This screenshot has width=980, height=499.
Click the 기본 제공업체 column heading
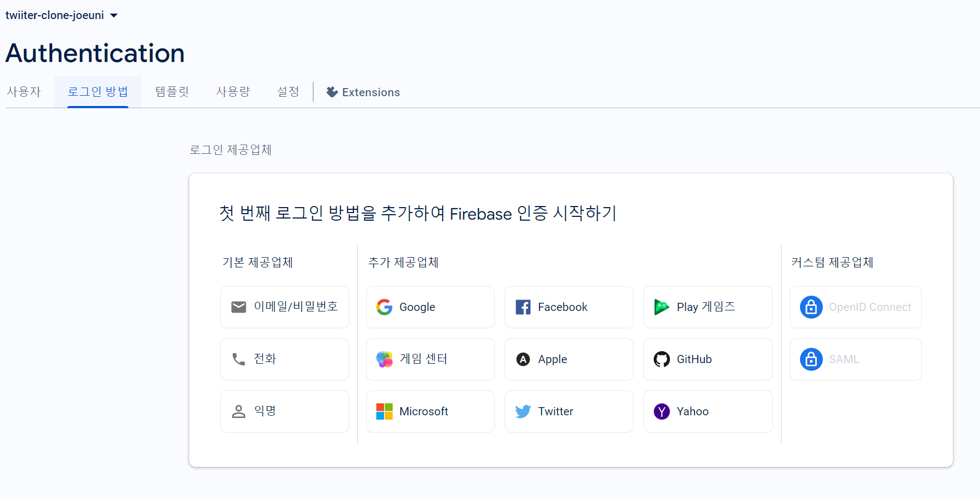[x=258, y=262]
